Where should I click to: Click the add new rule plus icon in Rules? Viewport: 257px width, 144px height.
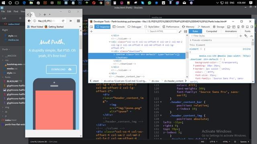(x=241, y=36)
